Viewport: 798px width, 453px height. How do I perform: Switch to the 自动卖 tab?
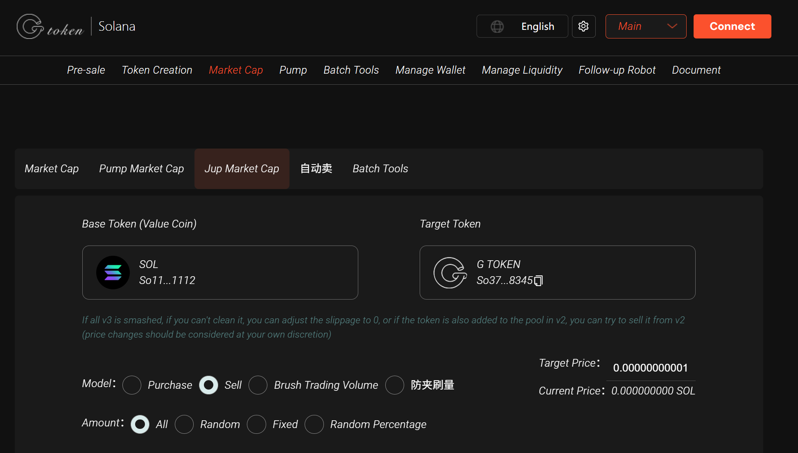[x=316, y=169]
